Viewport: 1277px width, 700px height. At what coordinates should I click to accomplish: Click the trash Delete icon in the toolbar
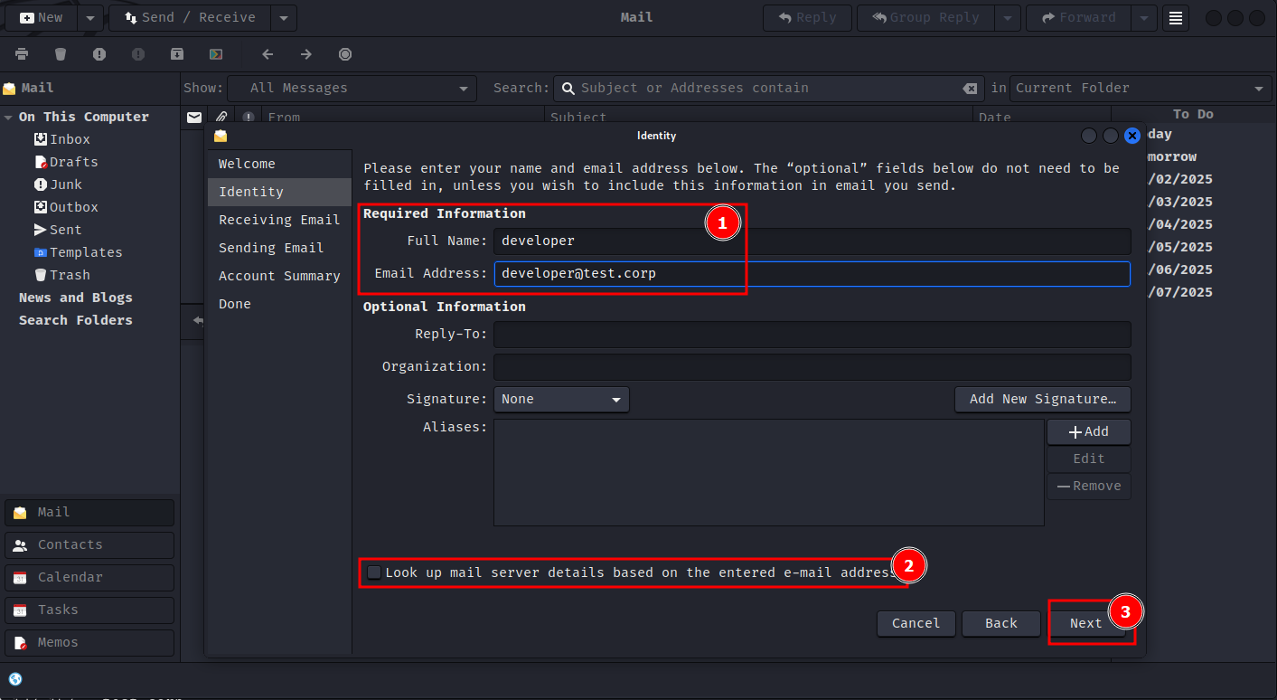tap(61, 54)
